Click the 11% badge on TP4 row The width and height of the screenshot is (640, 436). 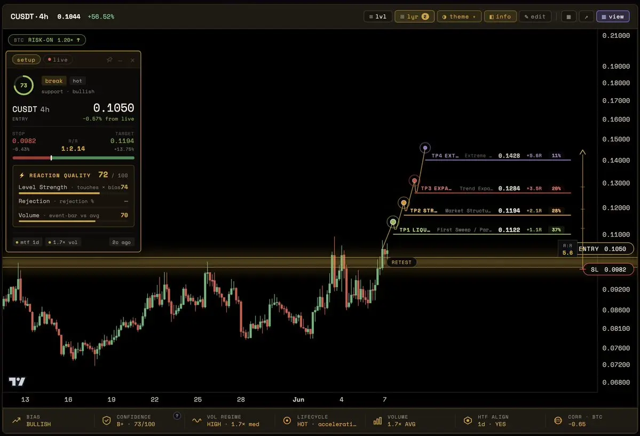tap(556, 155)
